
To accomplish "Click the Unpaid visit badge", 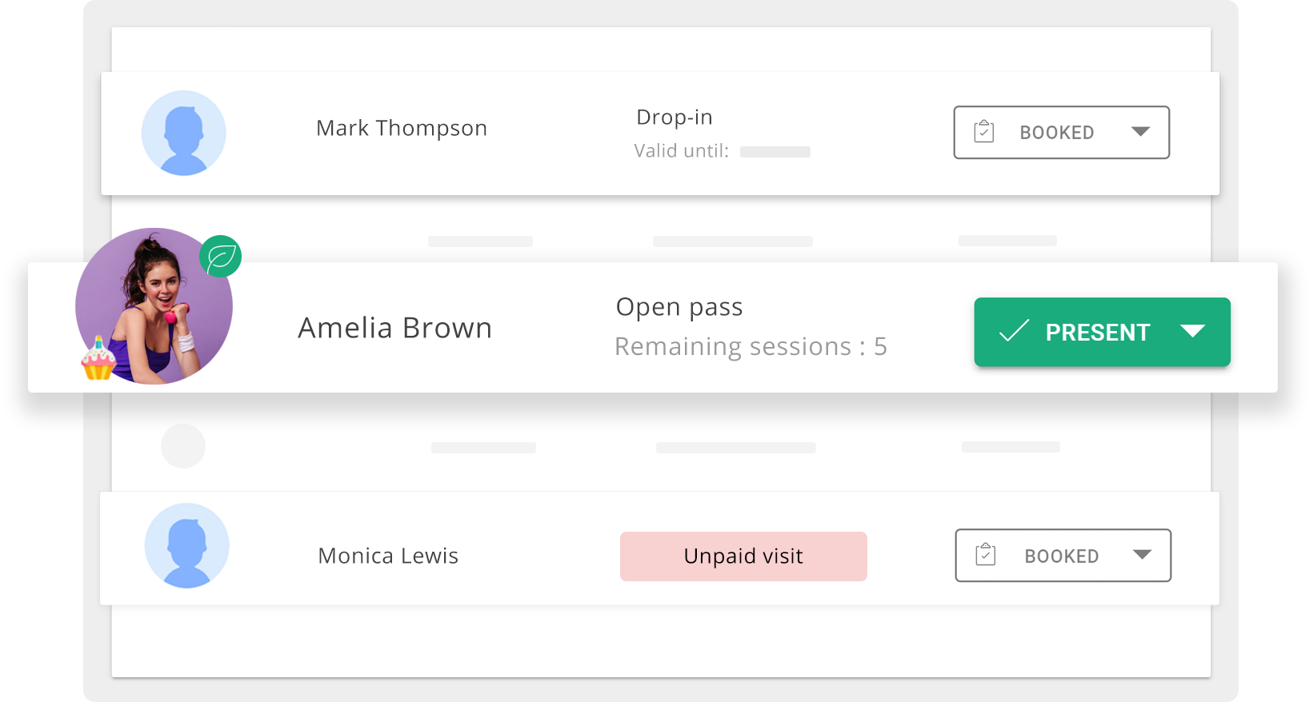I will tap(743, 556).
